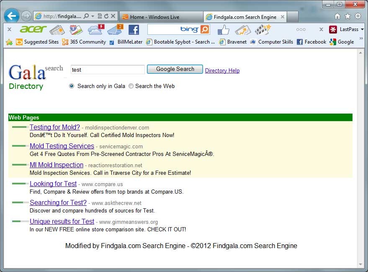Open the 'Mold Testing Services' result link
Image resolution: width=368 pixels, height=272 pixels.
pyautogui.click(x=62, y=146)
